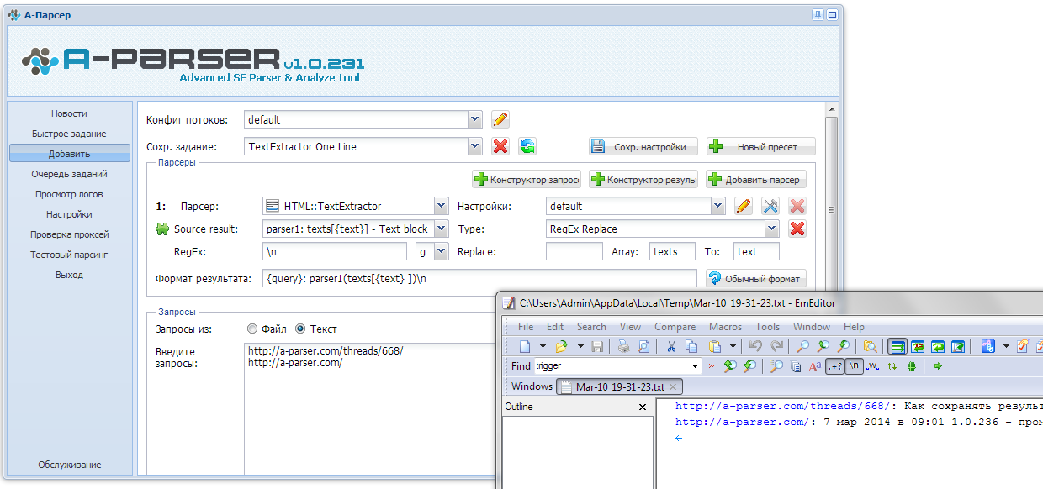1043x489 pixels.
Task: Create a new file in EmEditor toolbar
Action: (x=525, y=346)
